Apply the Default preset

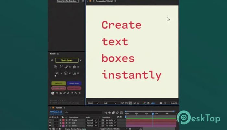click(59, 83)
